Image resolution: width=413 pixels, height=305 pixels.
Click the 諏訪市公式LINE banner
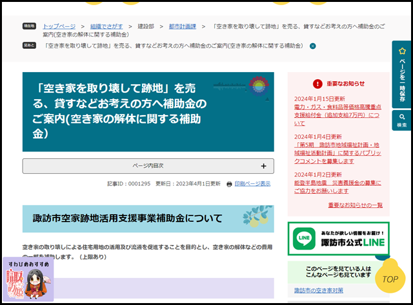click(x=338, y=239)
